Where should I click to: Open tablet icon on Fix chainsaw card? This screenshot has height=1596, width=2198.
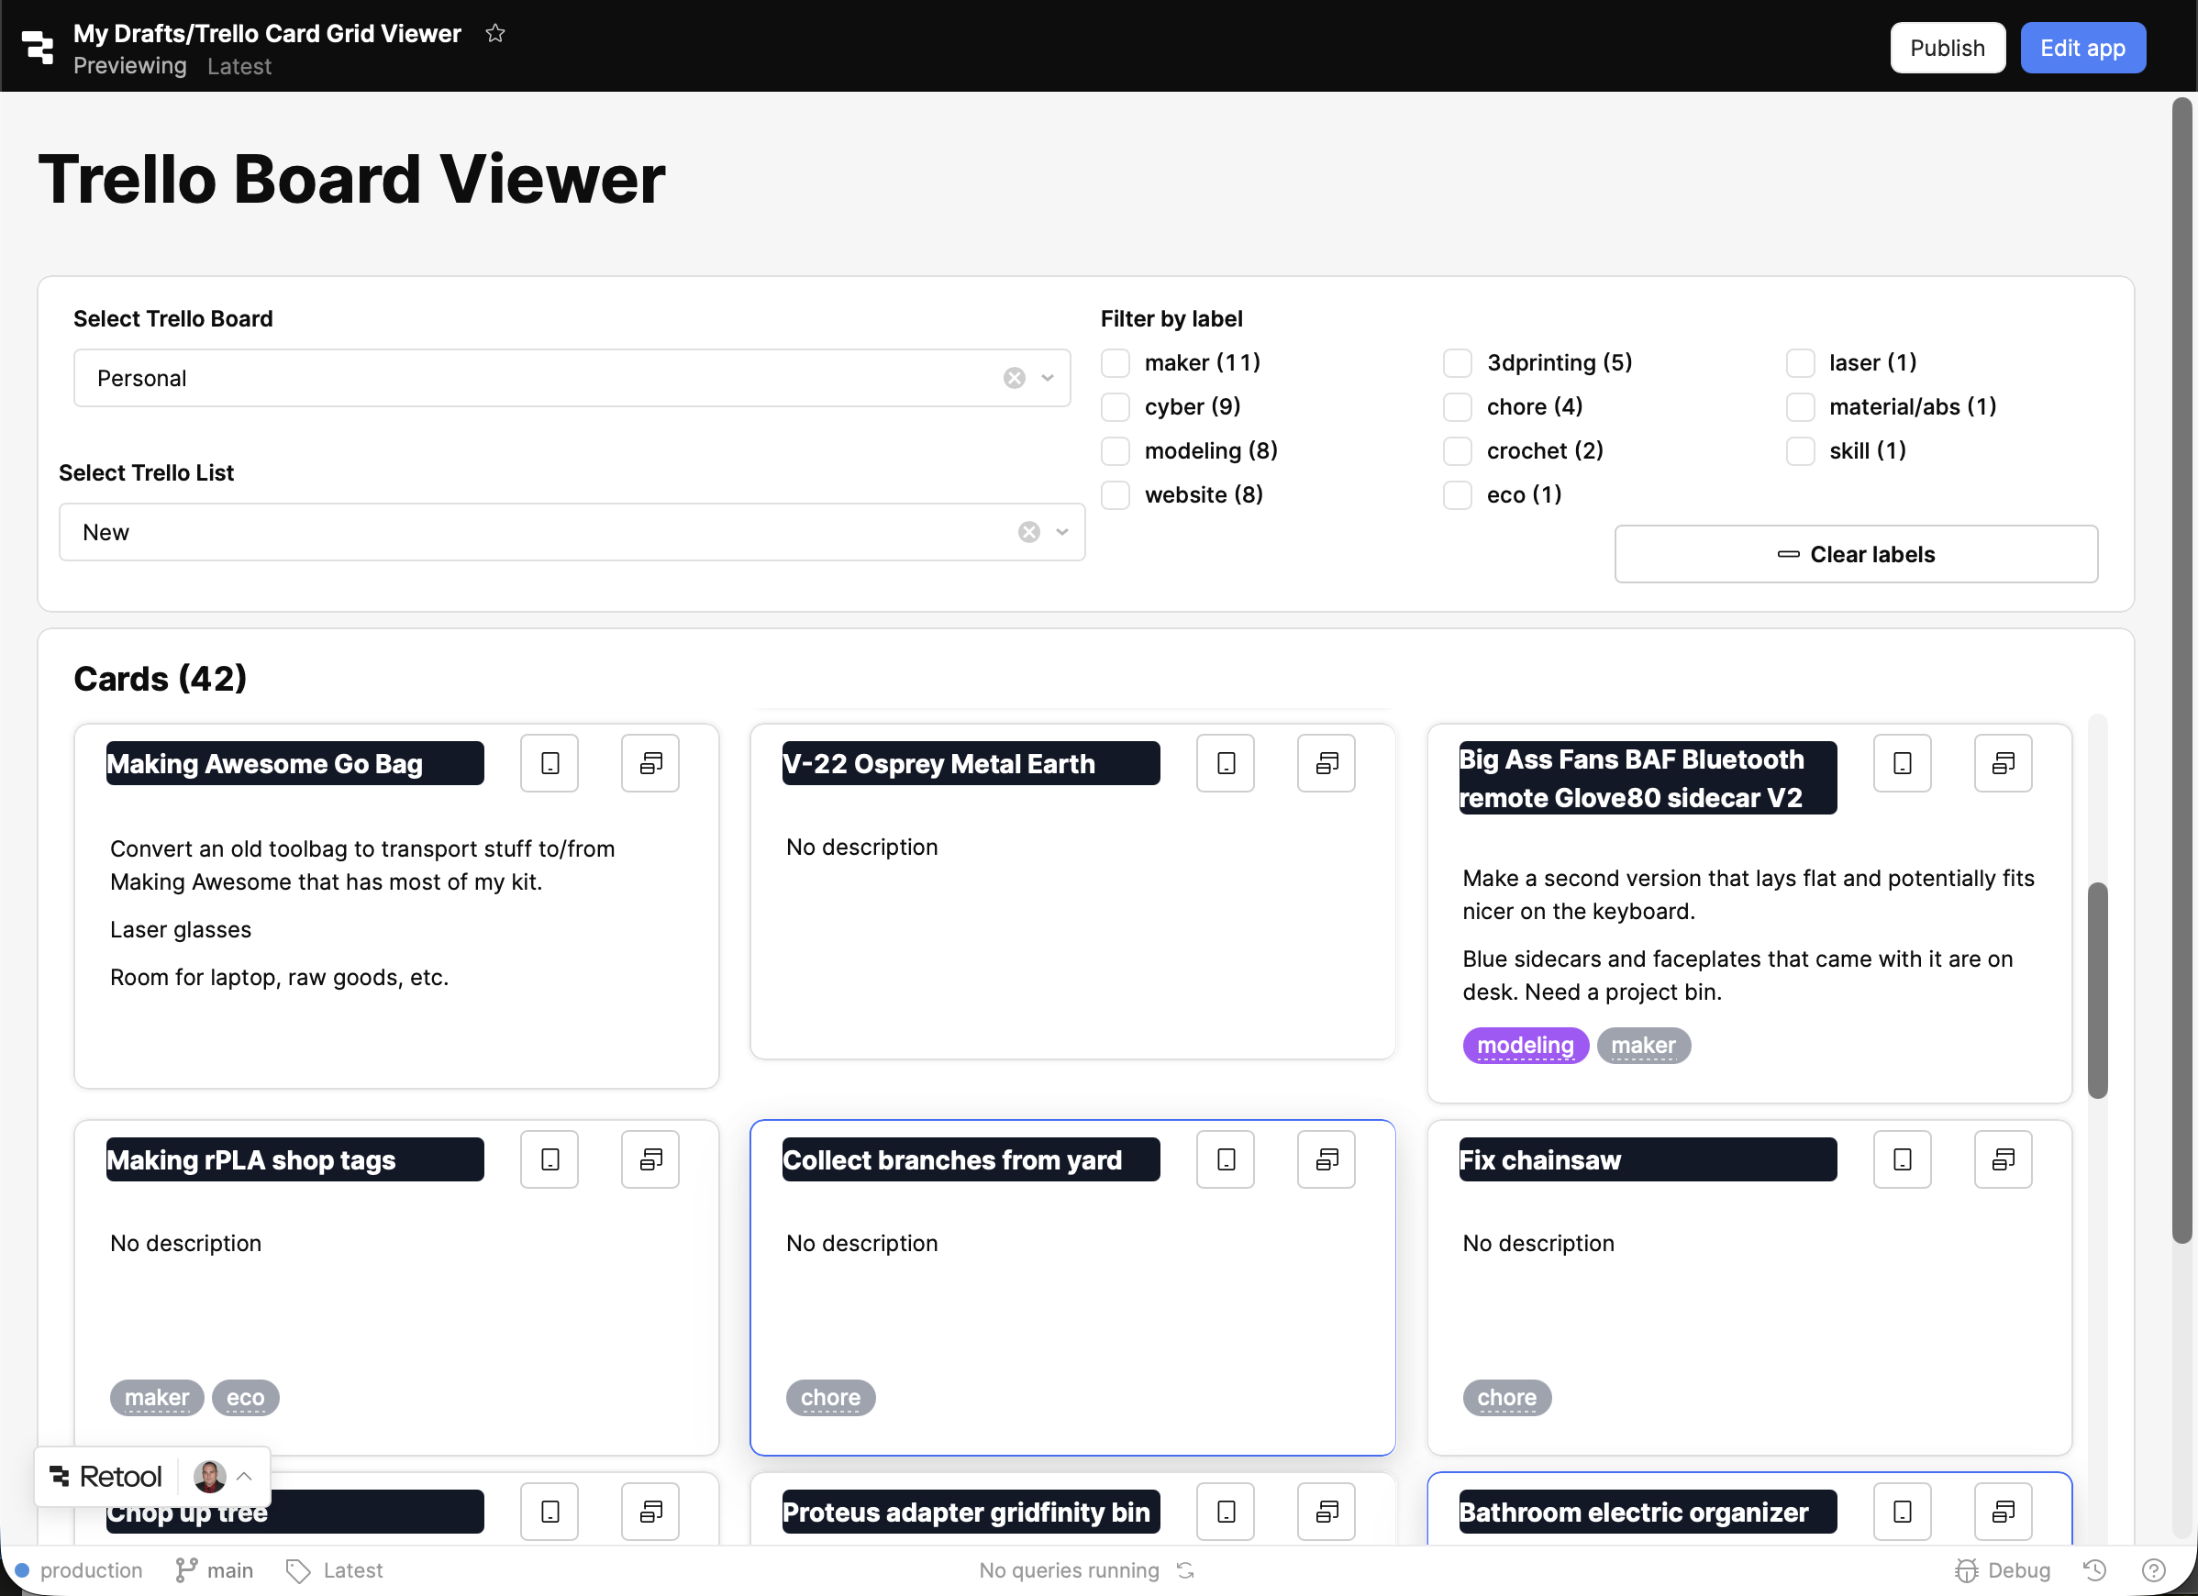coord(1903,1159)
